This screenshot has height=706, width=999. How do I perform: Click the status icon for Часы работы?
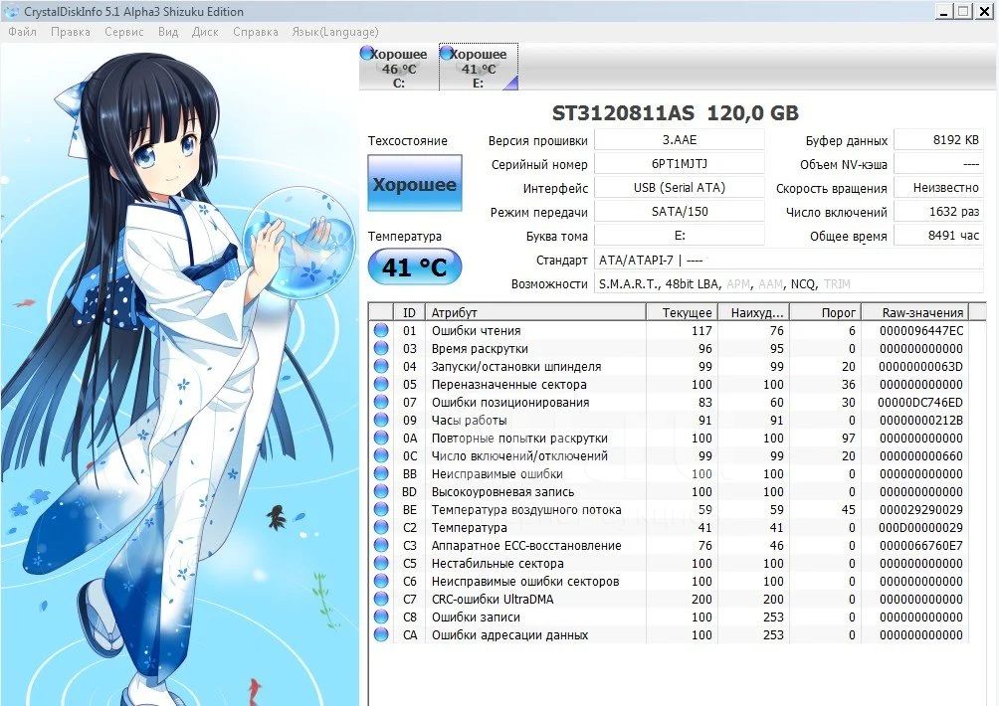tap(381, 420)
